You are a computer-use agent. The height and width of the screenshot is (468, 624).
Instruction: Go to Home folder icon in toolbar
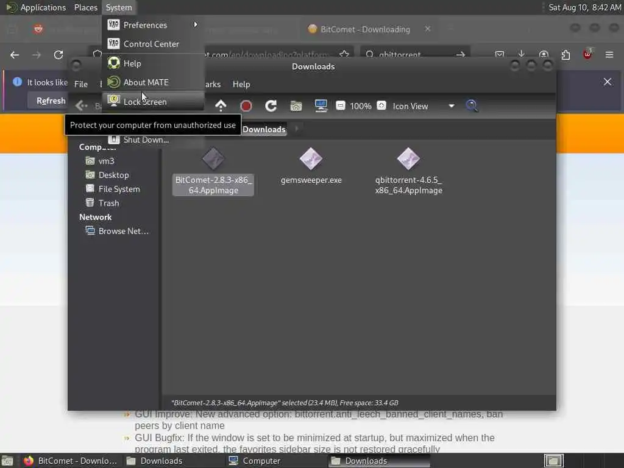[296, 106]
